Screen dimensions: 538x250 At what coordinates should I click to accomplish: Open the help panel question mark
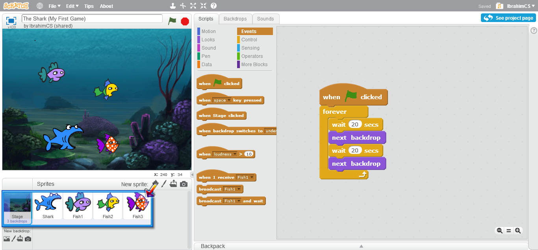pos(534,30)
